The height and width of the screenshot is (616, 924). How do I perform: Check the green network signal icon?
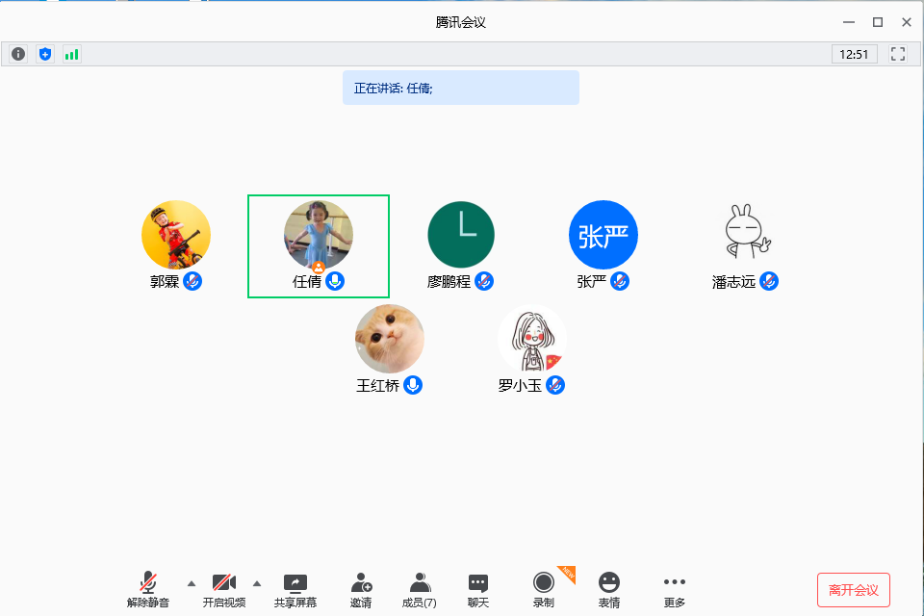point(72,54)
